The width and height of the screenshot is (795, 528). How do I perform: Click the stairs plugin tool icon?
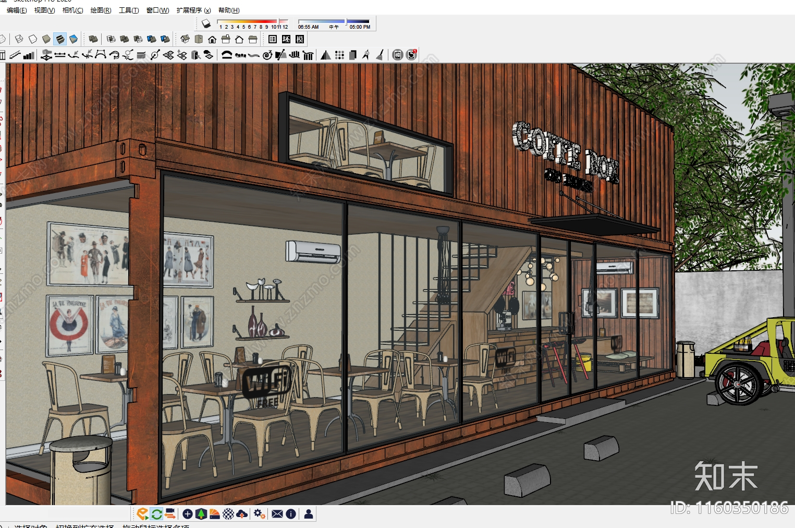(x=15, y=55)
